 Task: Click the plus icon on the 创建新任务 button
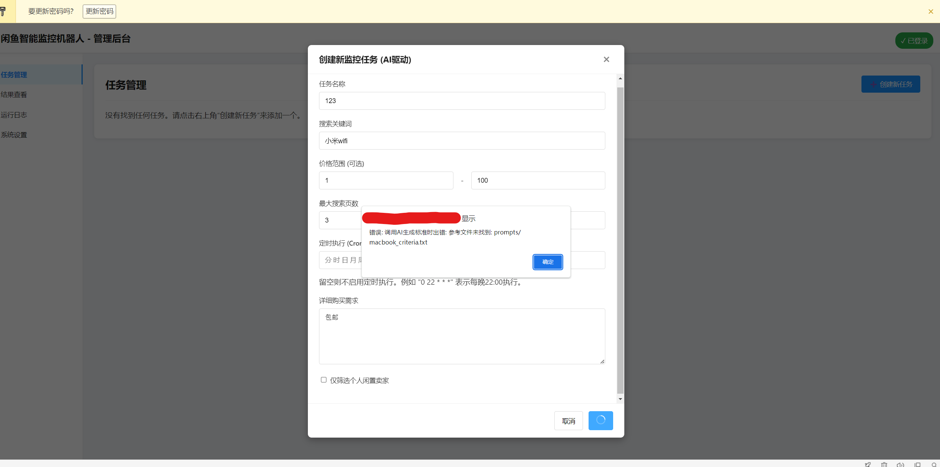pyautogui.click(x=874, y=84)
